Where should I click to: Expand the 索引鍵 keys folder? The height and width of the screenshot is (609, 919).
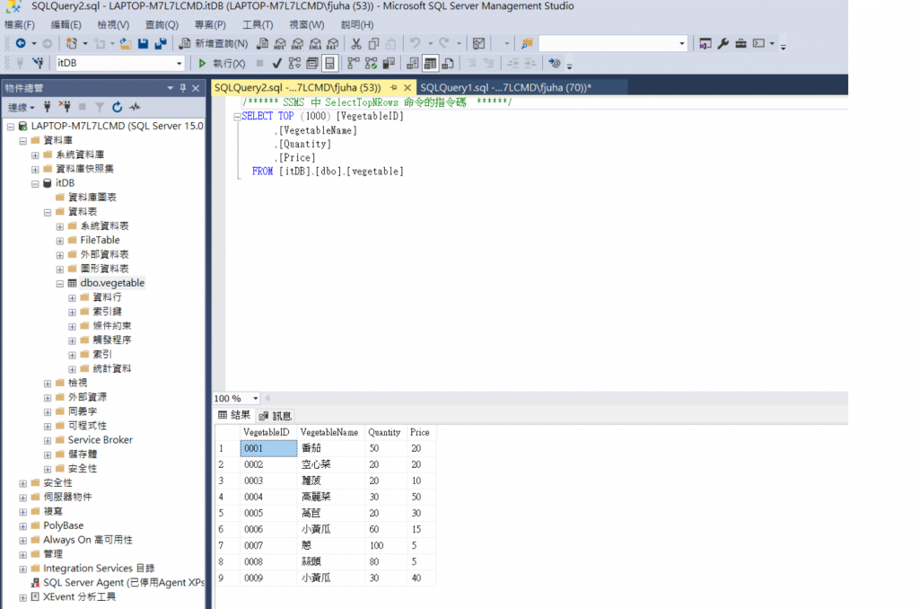[x=72, y=312]
